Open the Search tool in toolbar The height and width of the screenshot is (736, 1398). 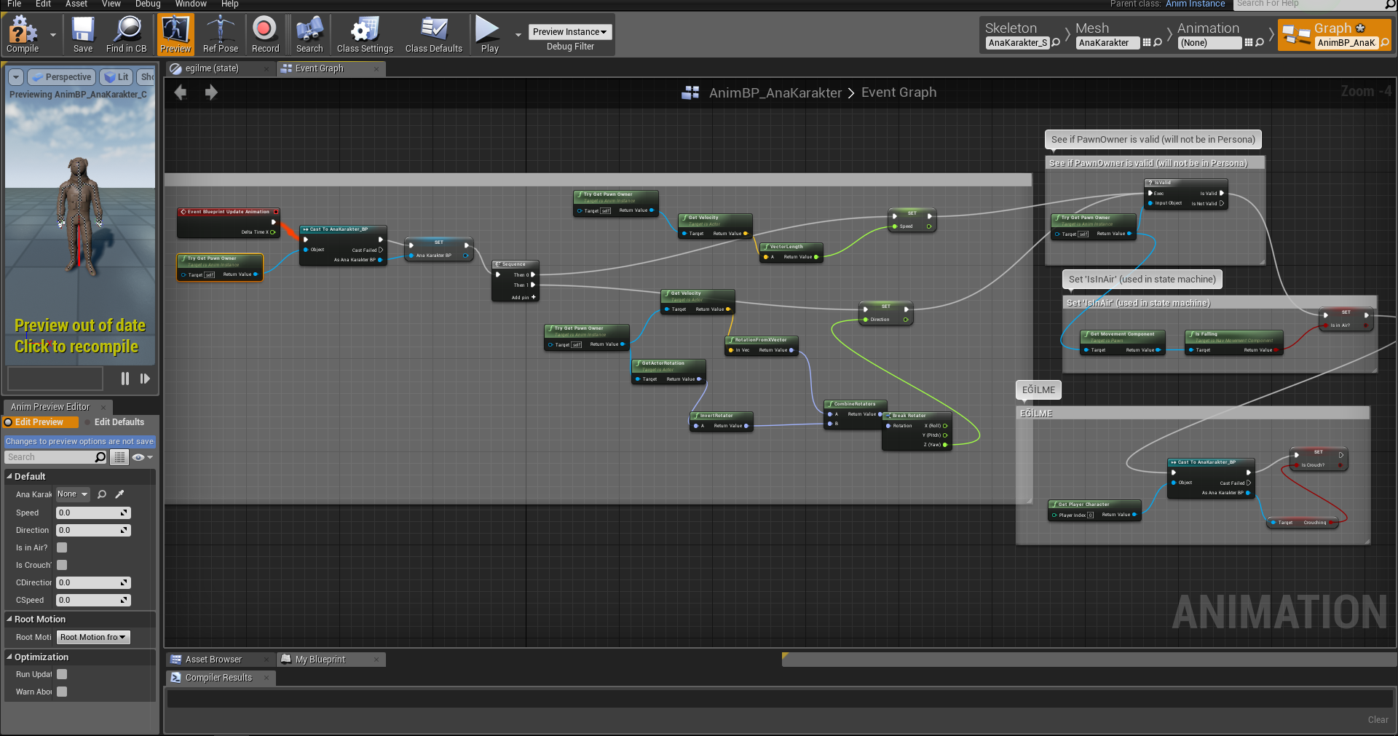click(x=309, y=34)
